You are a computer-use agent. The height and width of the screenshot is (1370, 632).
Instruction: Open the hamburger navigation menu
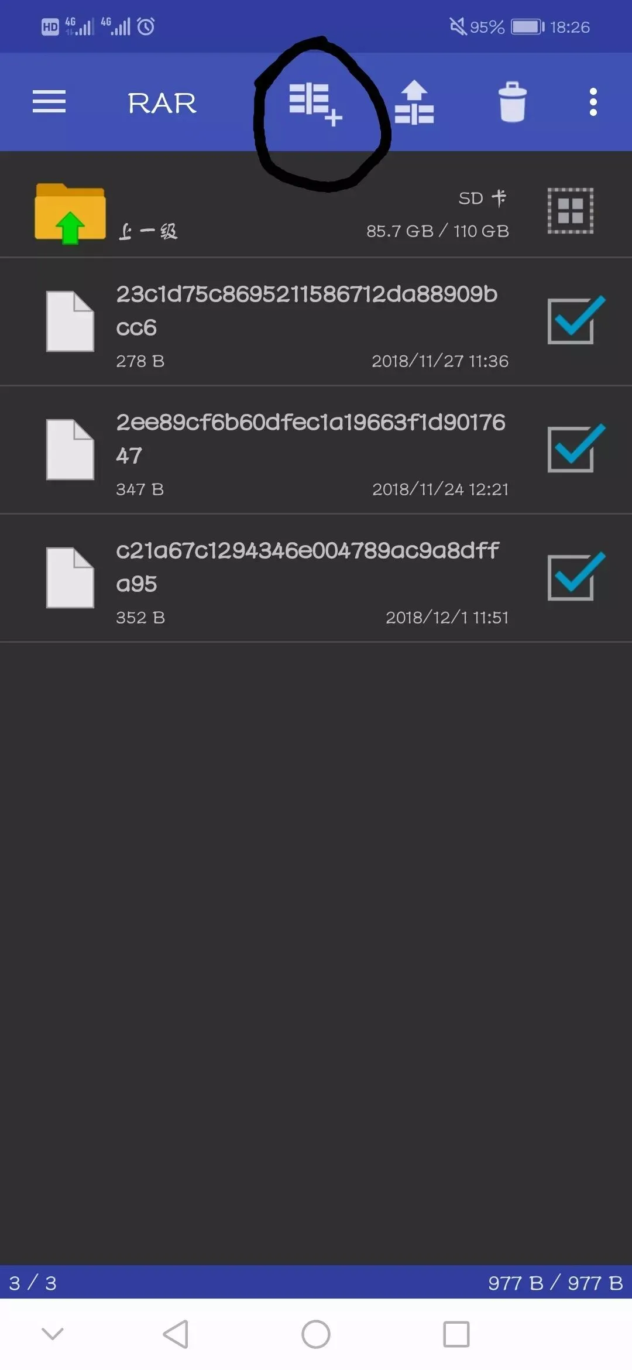(x=49, y=102)
